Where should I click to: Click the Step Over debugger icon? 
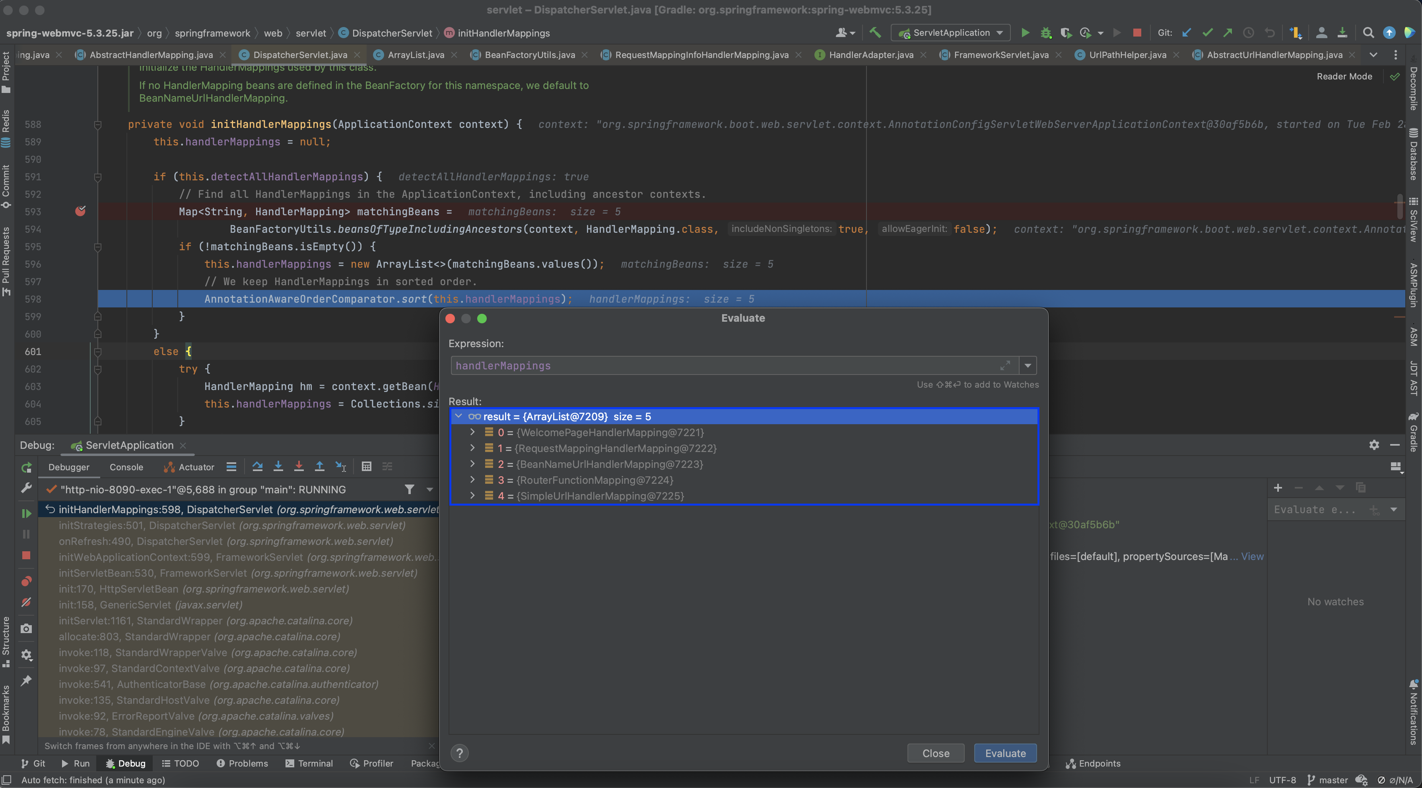click(x=257, y=467)
